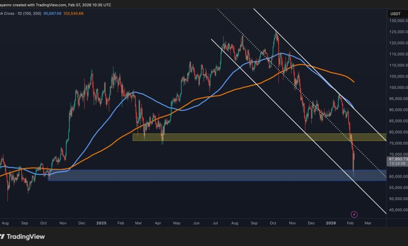Click the Jul label on time axis
Screen dimensions: 408x246
(x=216, y=222)
